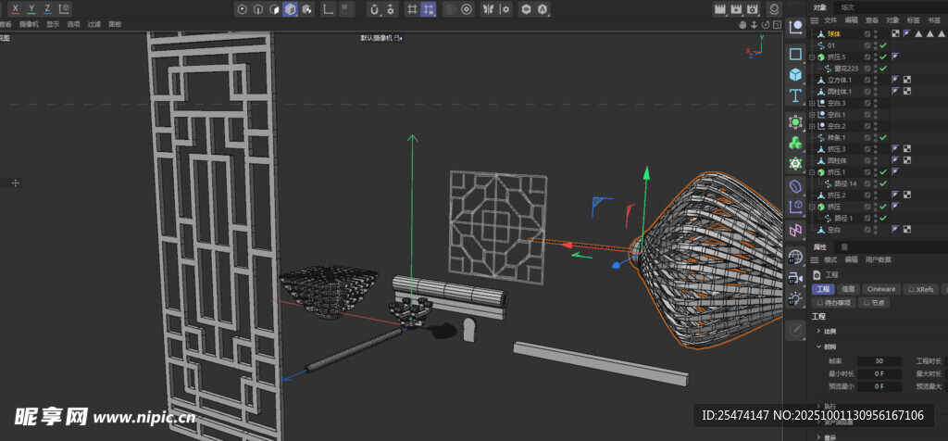Click the Cloner MoGraph tool icon
This screenshot has width=948, height=441.
(795, 143)
